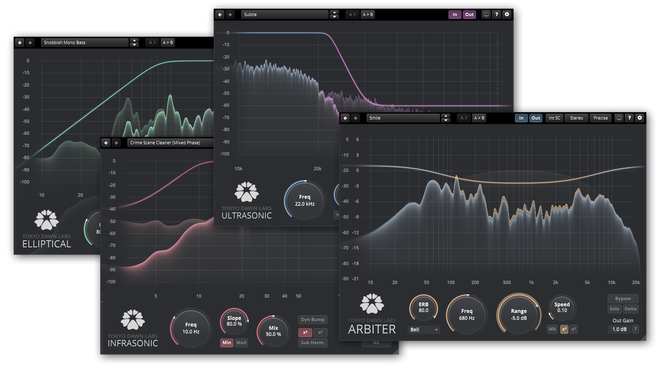Click the Arbiter Range knob
Viewport: 660px width, 371px height.
point(519,315)
